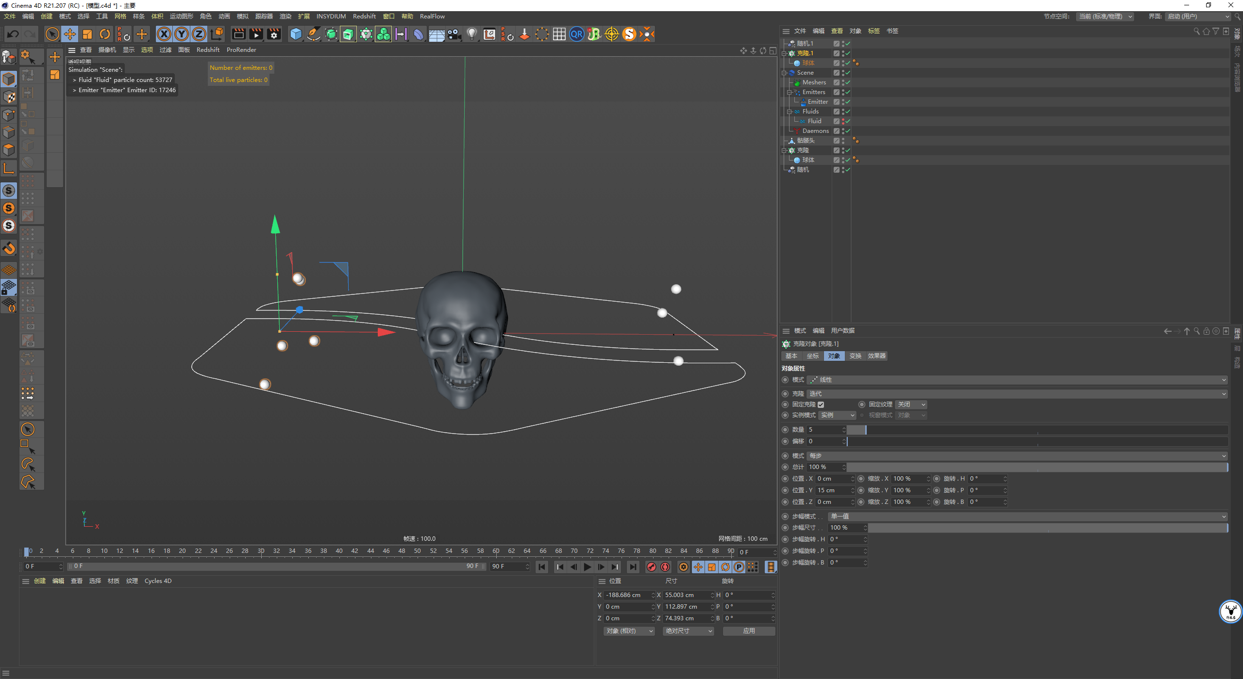1243x679 pixels.
Task: Toggle the X-axis lock icon
Action: tap(164, 34)
